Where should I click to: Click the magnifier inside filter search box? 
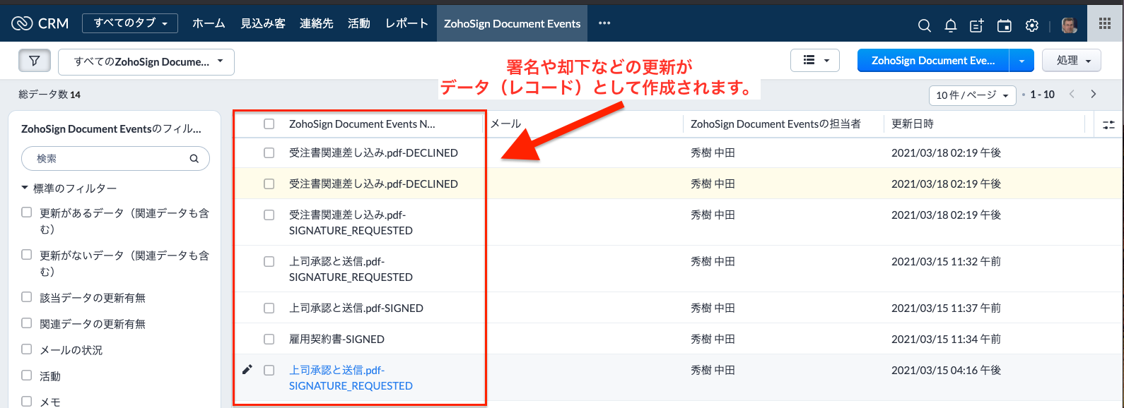[194, 159]
